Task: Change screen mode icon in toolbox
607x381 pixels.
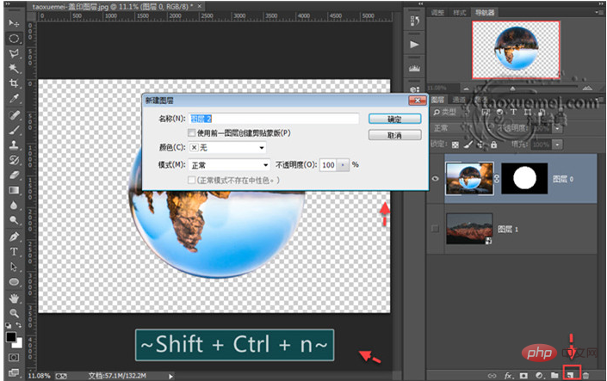Action: coord(14,372)
